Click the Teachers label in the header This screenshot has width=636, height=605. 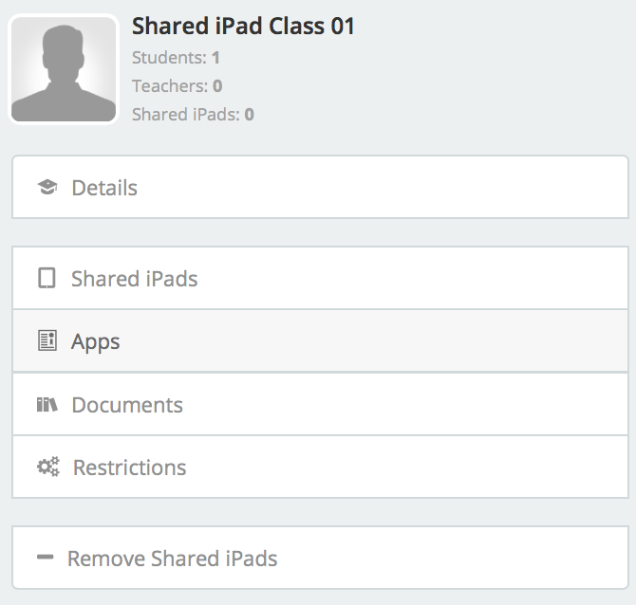coord(170,86)
